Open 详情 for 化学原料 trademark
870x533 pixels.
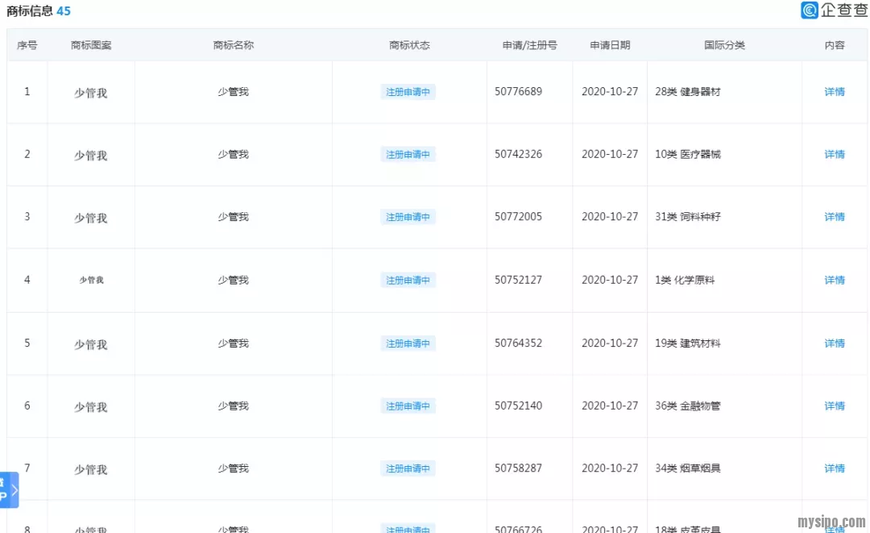tap(835, 281)
